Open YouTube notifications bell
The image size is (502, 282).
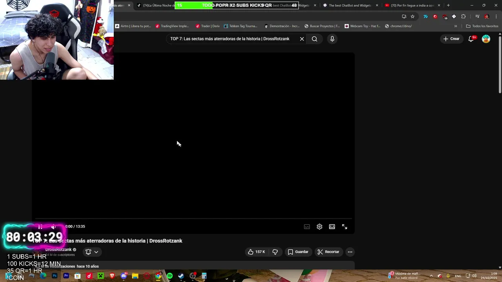471,39
